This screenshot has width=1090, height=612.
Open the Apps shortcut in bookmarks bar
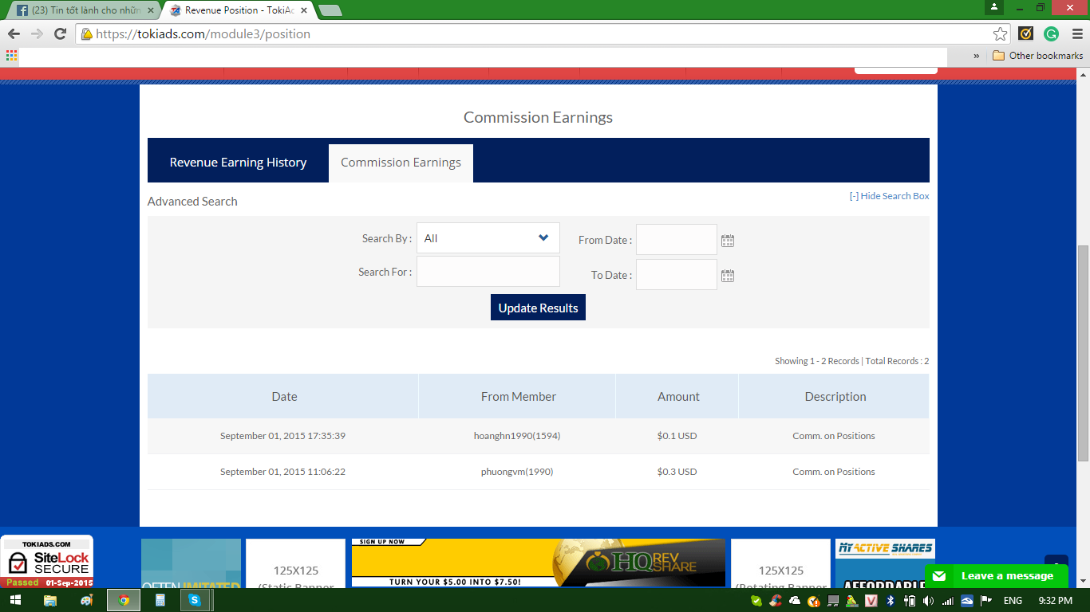(x=11, y=56)
